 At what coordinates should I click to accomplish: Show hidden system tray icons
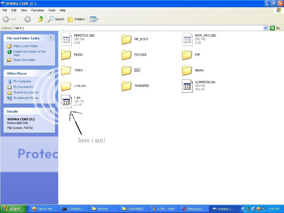(243, 209)
